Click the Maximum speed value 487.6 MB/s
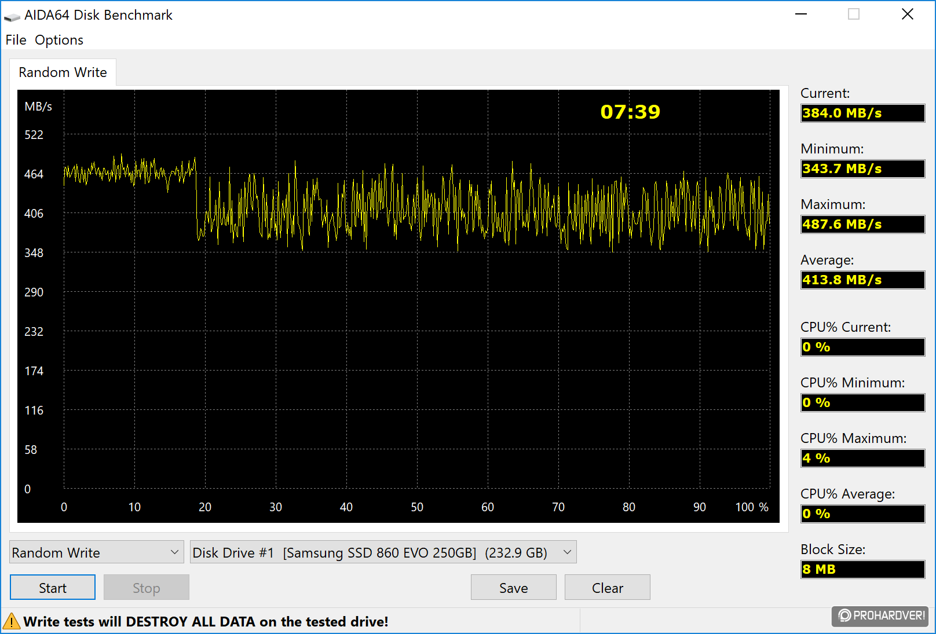The height and width of the screenshot is (634, 936). tap(863, 224)
